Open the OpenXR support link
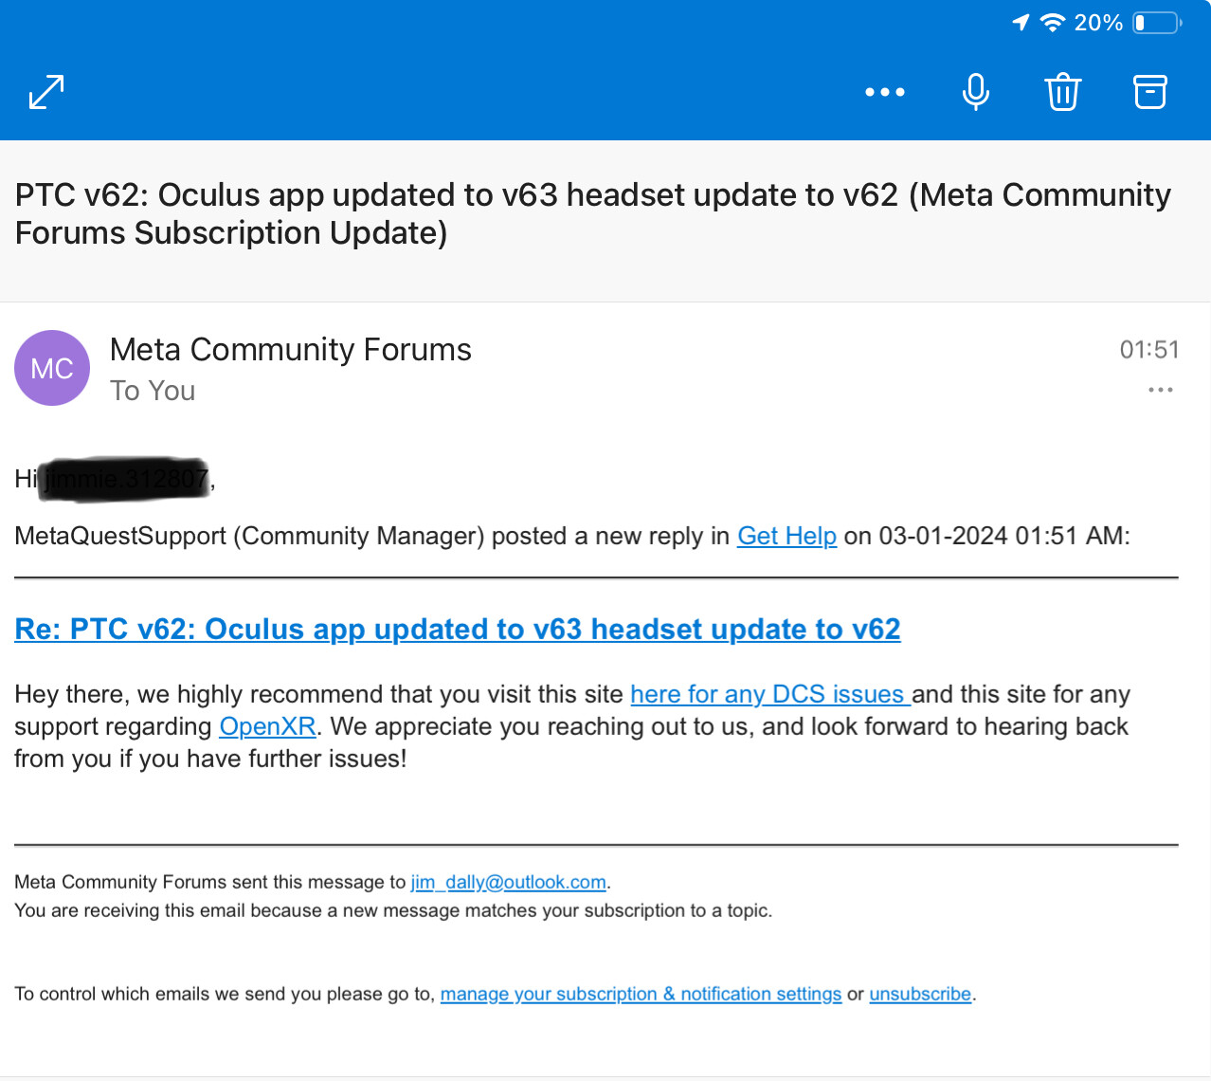This screenshot has height=1081, width=1211. 267,726
